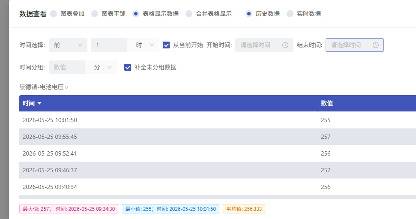Select row 2026-05-25 09:52:41
Viewport: 416px width, 219px height.
(x=218, y=153)
